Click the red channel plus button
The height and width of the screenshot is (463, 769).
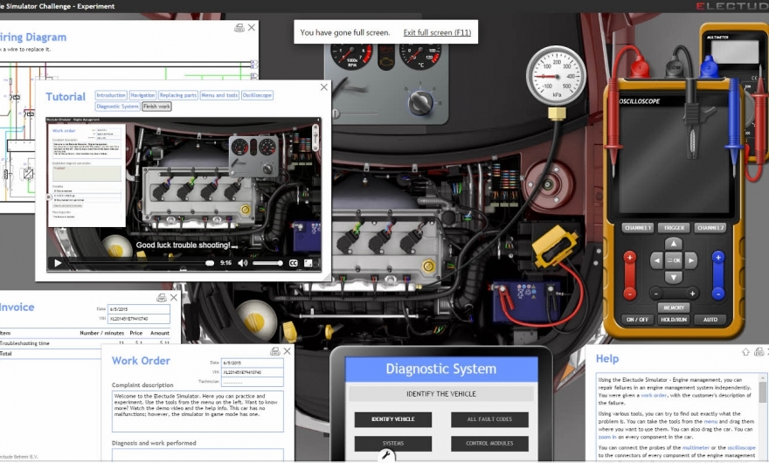pyautogui.click(x=629, y=259)
